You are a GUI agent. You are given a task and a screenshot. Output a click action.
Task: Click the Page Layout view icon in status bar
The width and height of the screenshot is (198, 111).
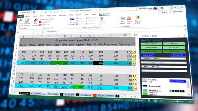(155, 101)
